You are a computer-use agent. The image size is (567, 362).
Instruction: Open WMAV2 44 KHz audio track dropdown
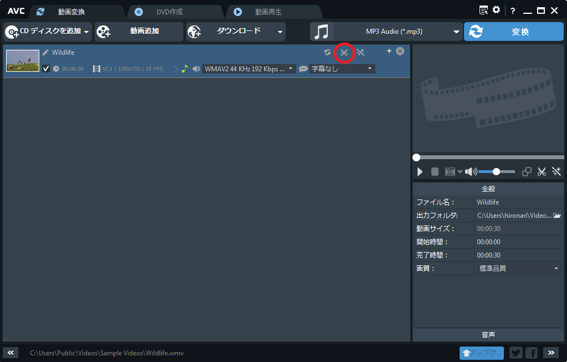pos(249,69)
